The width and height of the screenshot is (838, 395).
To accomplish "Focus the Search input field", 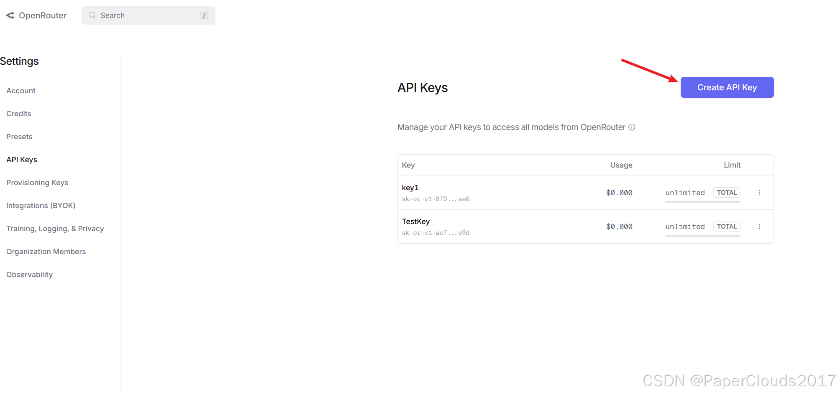I will click(149, 15).
